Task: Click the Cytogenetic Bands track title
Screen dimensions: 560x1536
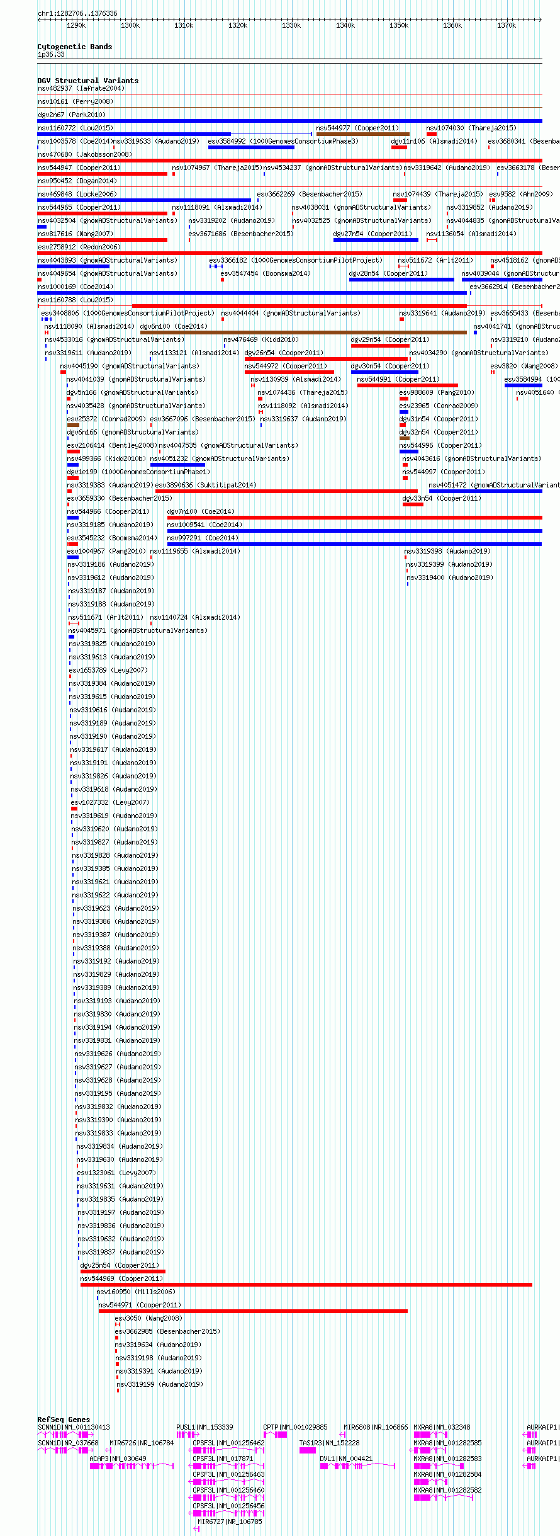Action: tap(75, 47)
